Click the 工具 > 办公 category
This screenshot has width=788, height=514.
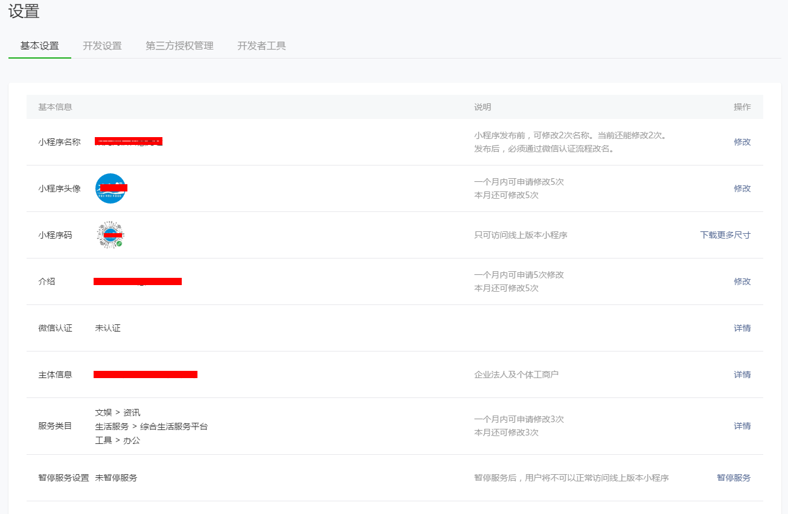coord(118,440)
